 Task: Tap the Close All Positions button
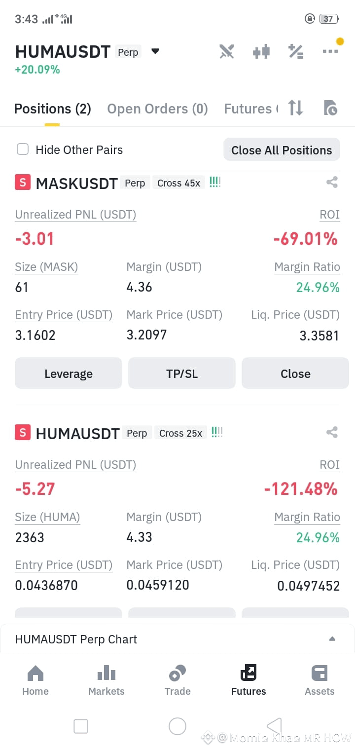(282, 150)
